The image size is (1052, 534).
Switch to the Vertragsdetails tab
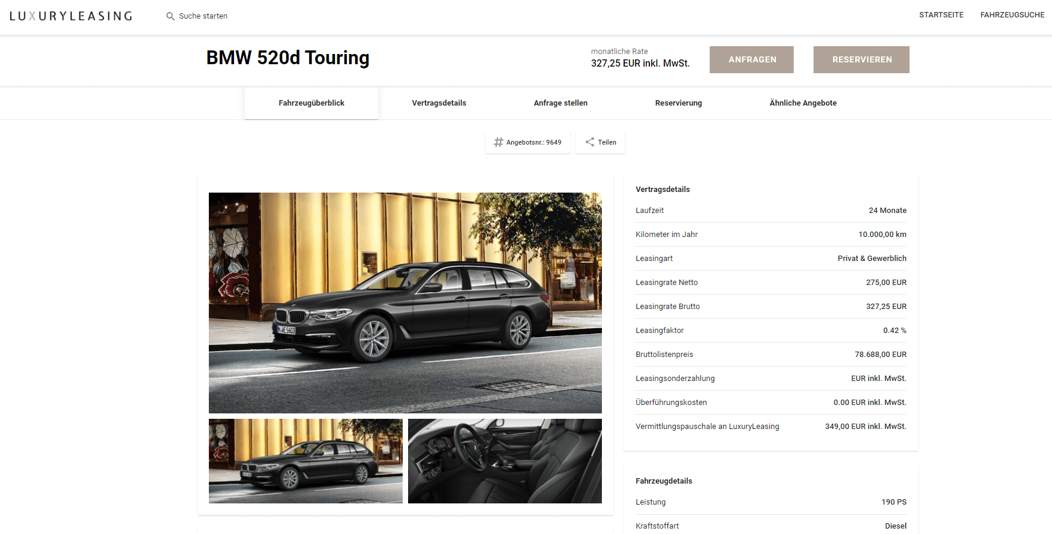coord(439,103)
